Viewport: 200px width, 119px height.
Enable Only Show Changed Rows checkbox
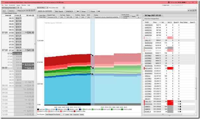point(143,19)
